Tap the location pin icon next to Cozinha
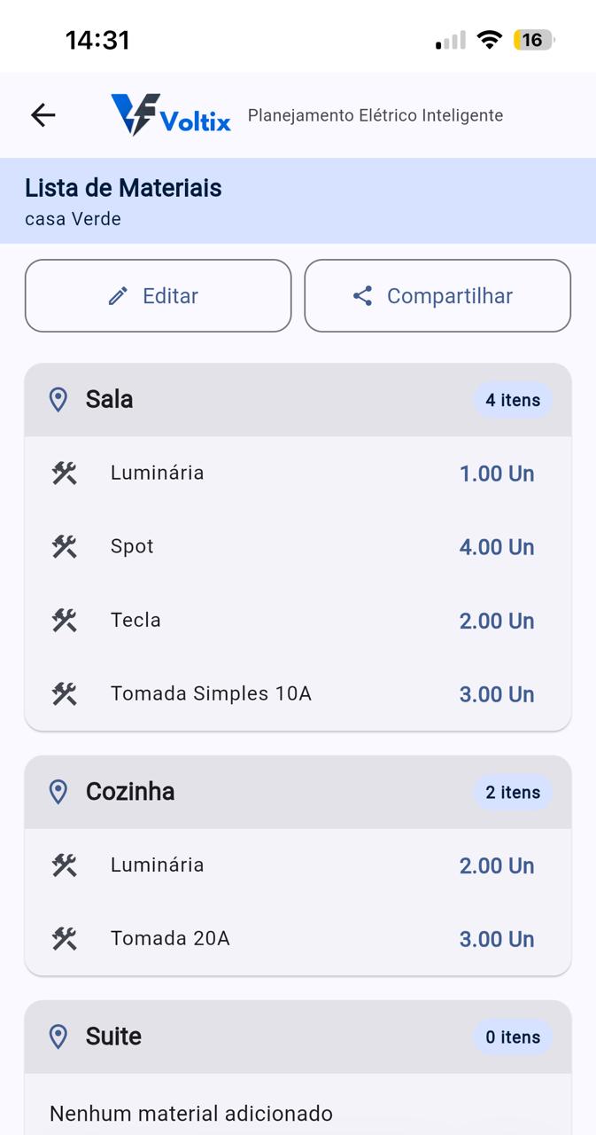 click(59, 792)
